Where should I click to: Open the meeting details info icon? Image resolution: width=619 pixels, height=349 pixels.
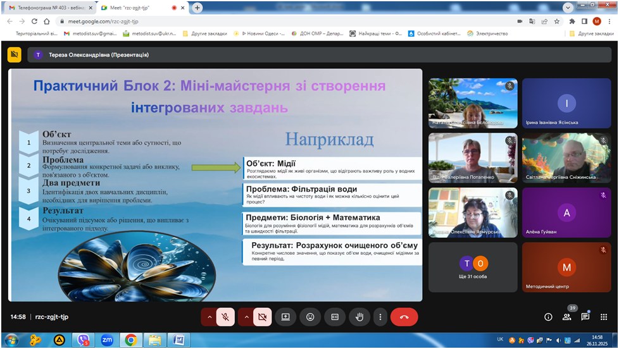pyautogui.click(x=548, y=317)
